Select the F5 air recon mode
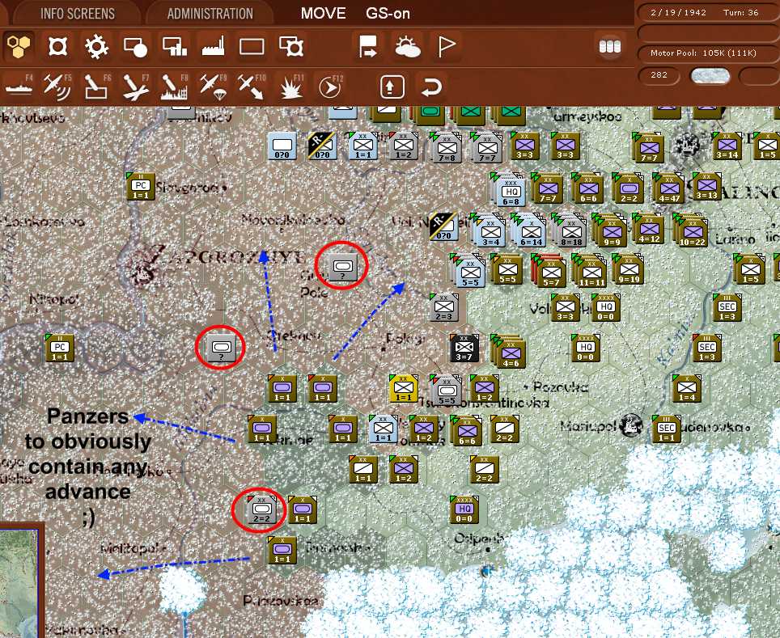Screen dimensions: 780x638 tap(57, 87)
